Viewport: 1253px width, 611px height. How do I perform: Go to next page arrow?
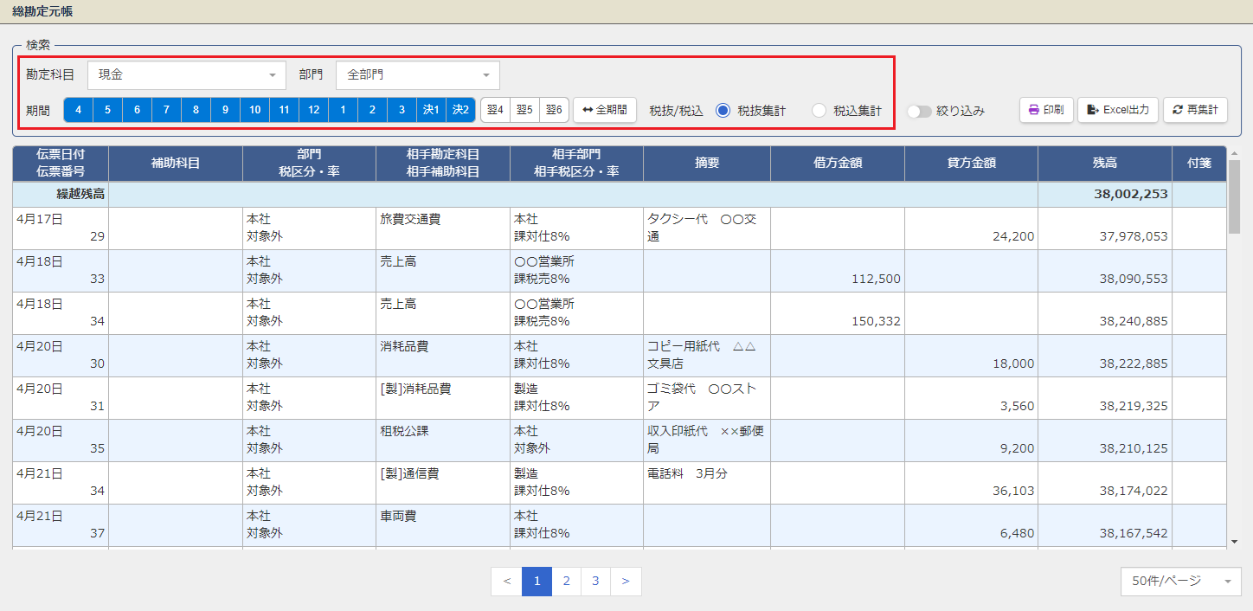pos(626,582)
